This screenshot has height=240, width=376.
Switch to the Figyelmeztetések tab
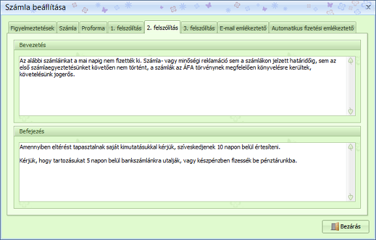tap(33, 28)
